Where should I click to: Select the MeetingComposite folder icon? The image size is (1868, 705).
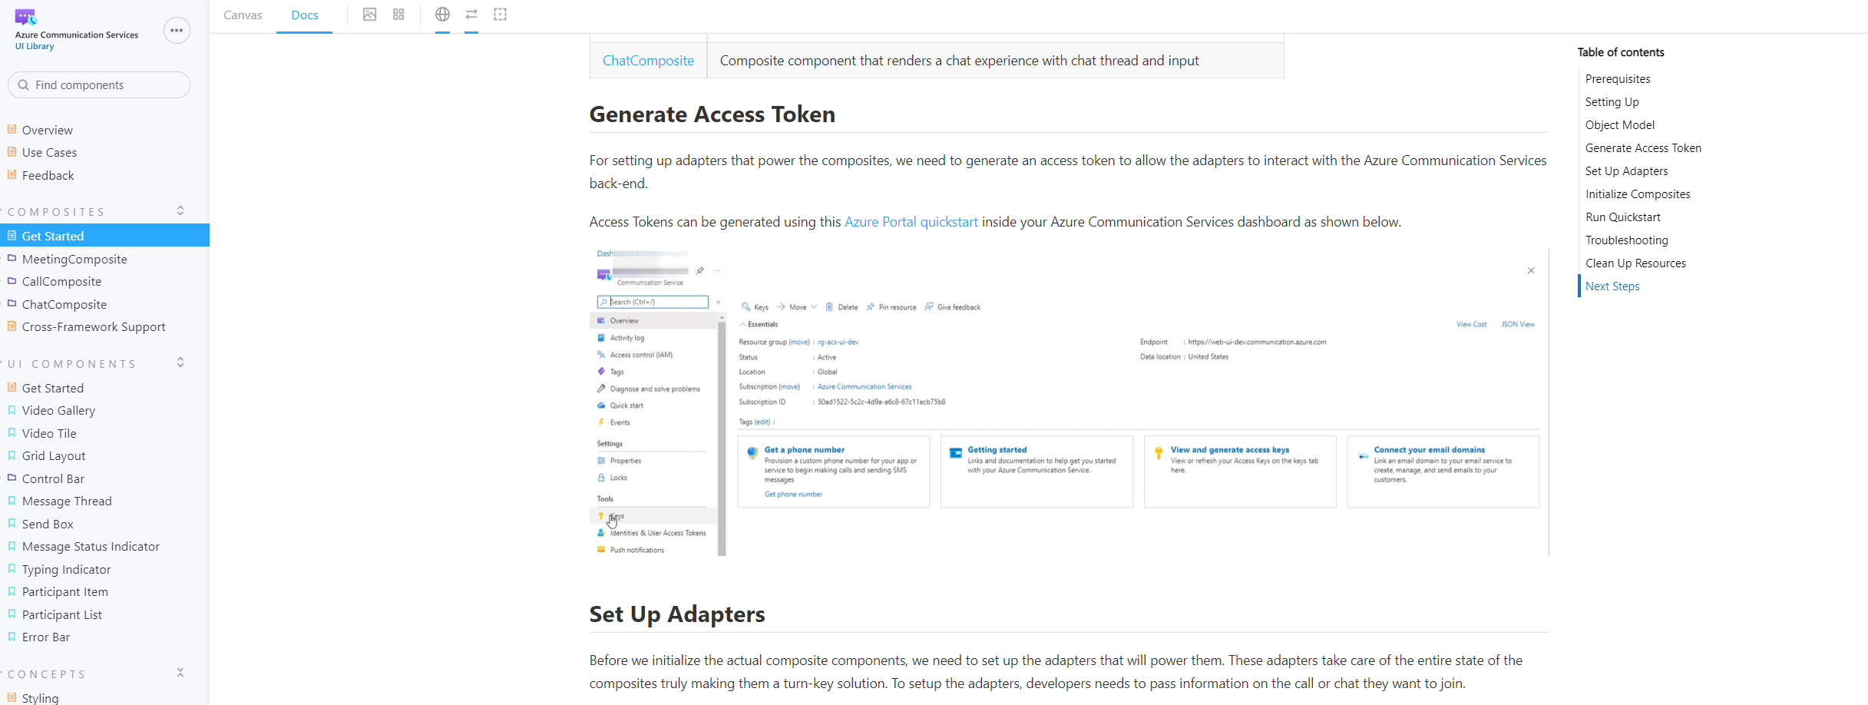[12, 258]
